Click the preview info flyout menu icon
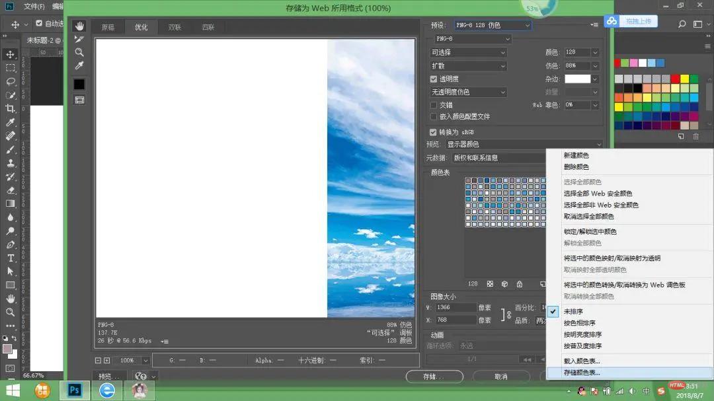The width and height of the screenshot is (714, 401). click(165, 342)
